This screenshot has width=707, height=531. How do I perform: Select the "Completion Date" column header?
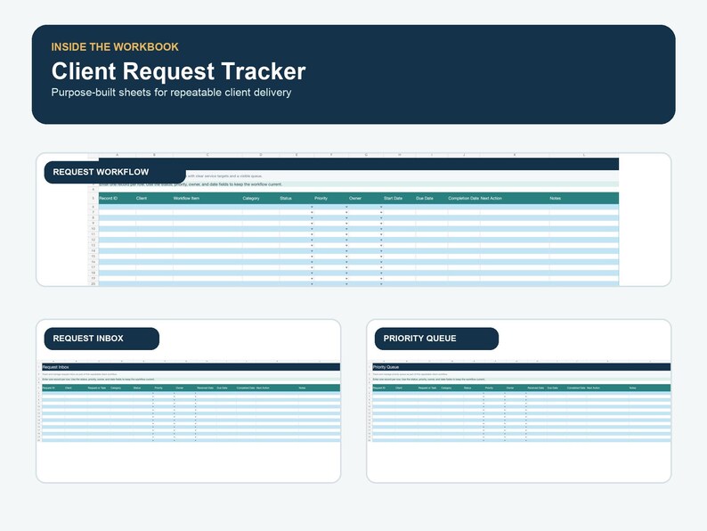click(464, 198)
